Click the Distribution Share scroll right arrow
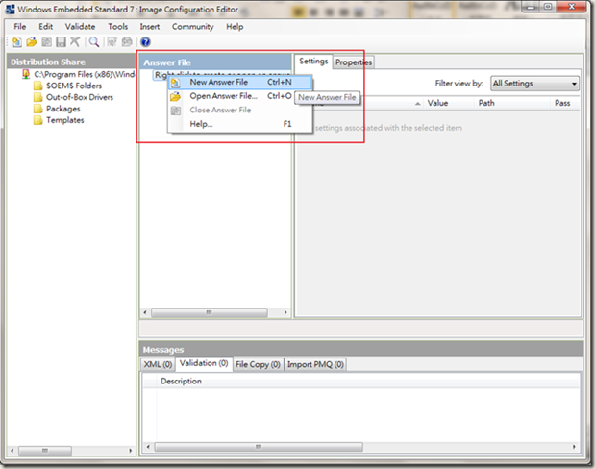Image resolution: width=595 pixels, height=469 pixels. (x=130, y=451)
